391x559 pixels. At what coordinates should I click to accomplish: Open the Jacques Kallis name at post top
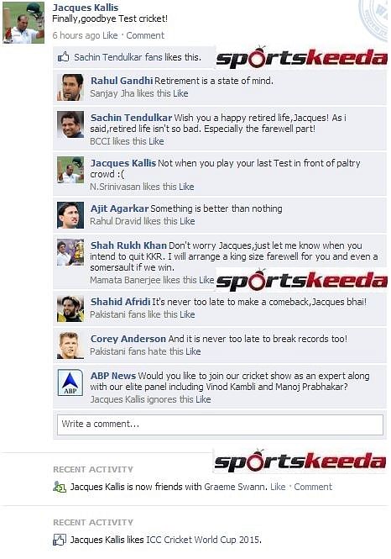coord(86,8)
